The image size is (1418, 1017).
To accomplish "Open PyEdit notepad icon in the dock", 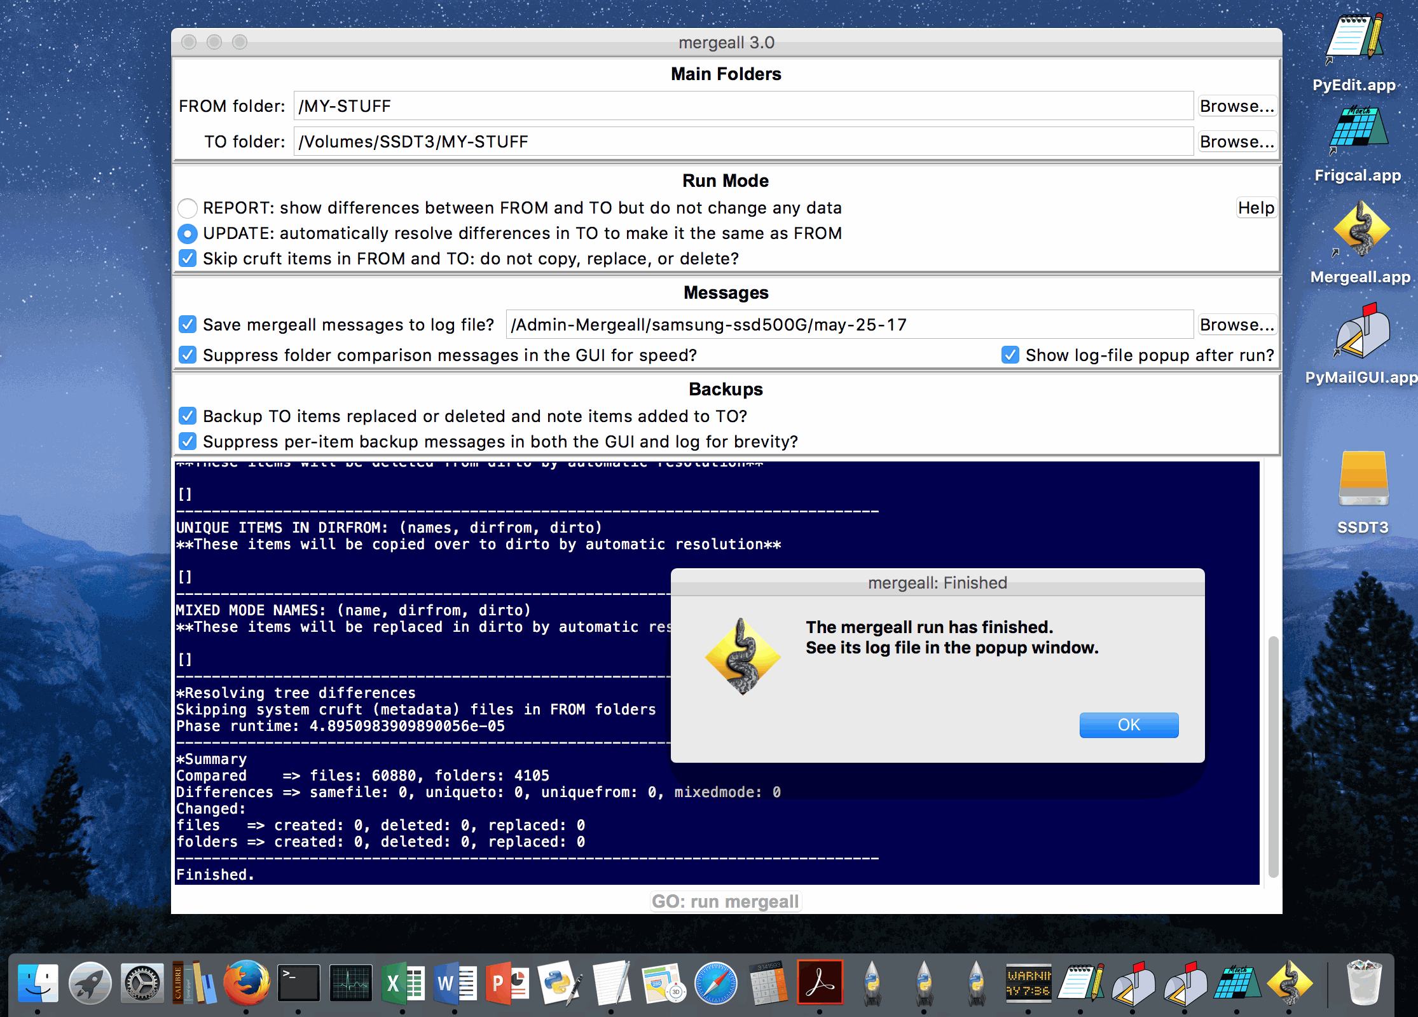I will coord(1080,983).
